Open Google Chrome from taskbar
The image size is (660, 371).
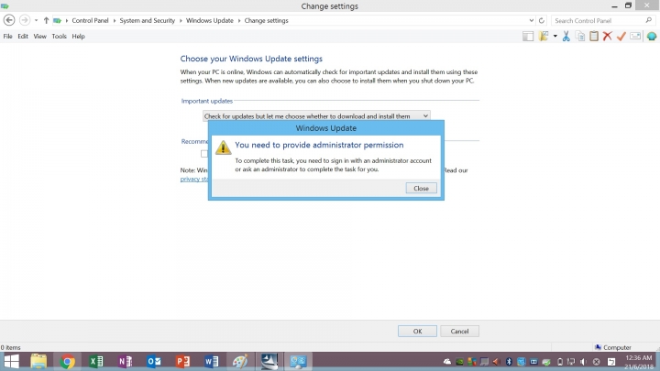click(67, 361)
